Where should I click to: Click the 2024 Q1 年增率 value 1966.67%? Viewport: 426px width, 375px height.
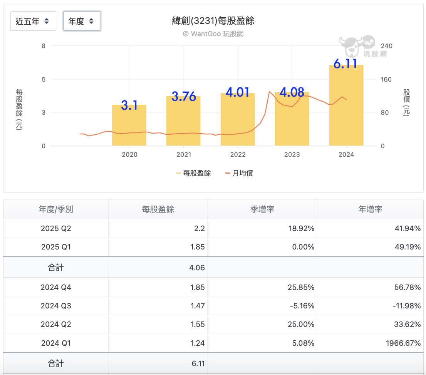pos(403,343)
